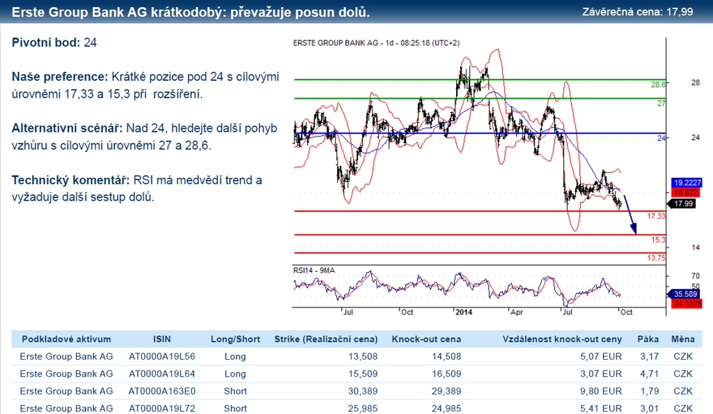The image size is (713, 414).
Task: Select the leverage value 1,79
Action: click(x=650, y=391)
